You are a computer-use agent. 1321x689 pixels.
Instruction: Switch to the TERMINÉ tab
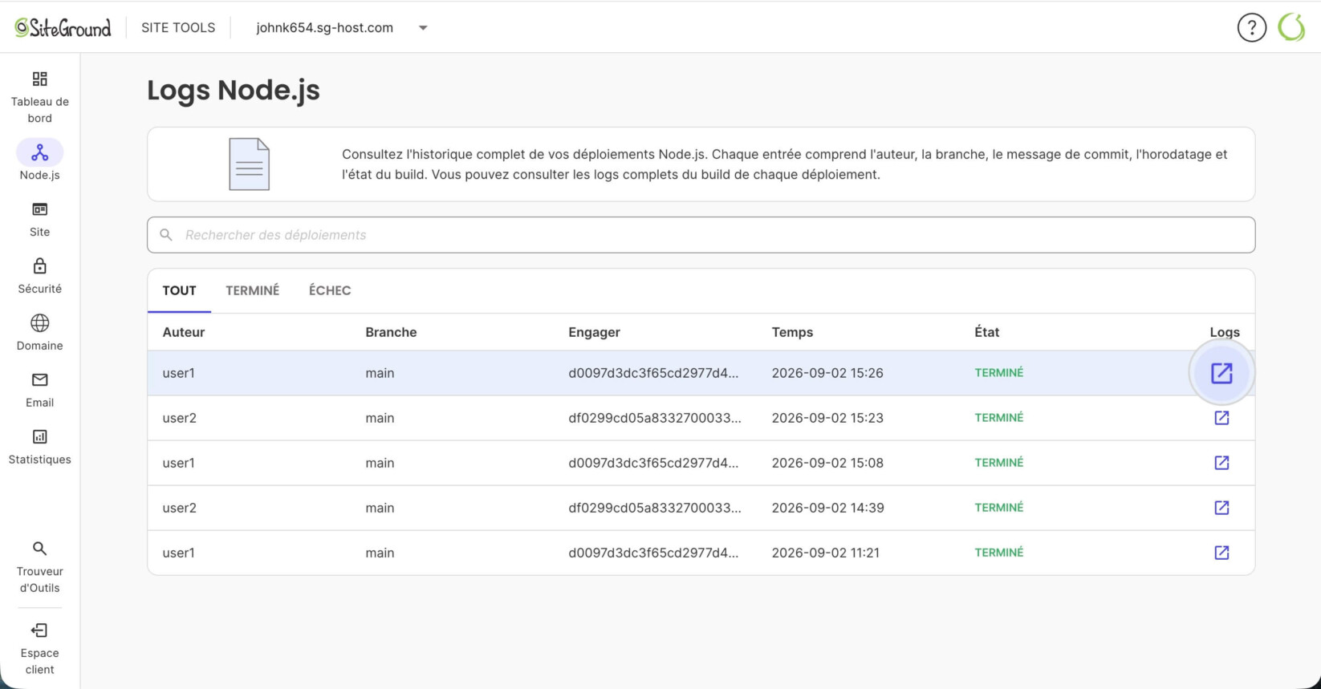pyautogui.click(x=252, y=290)
